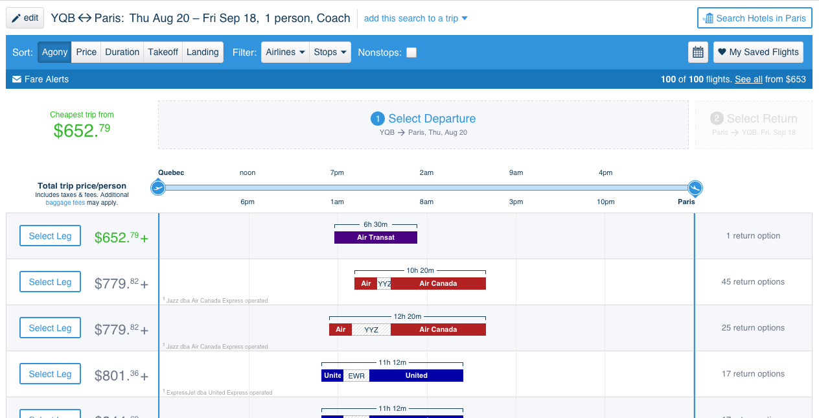
Task: Click the Search Hotels in Paris button
Action: 754,18
